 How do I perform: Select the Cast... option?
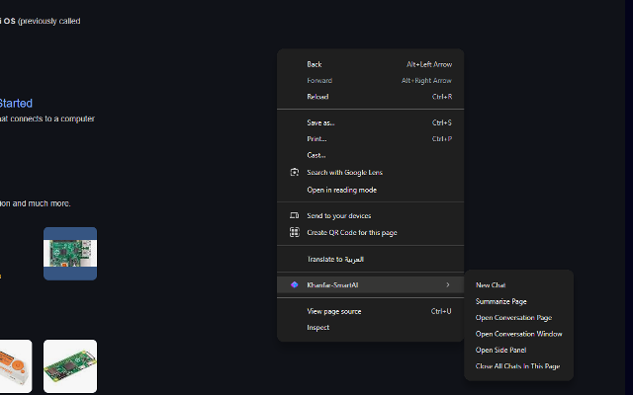[x=316, y=155]
